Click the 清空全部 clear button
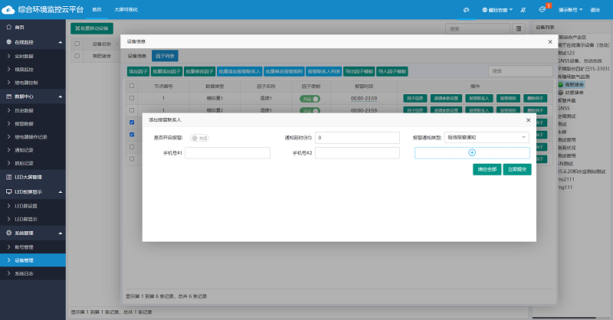 pyautogui.click(x=487, y=169)
